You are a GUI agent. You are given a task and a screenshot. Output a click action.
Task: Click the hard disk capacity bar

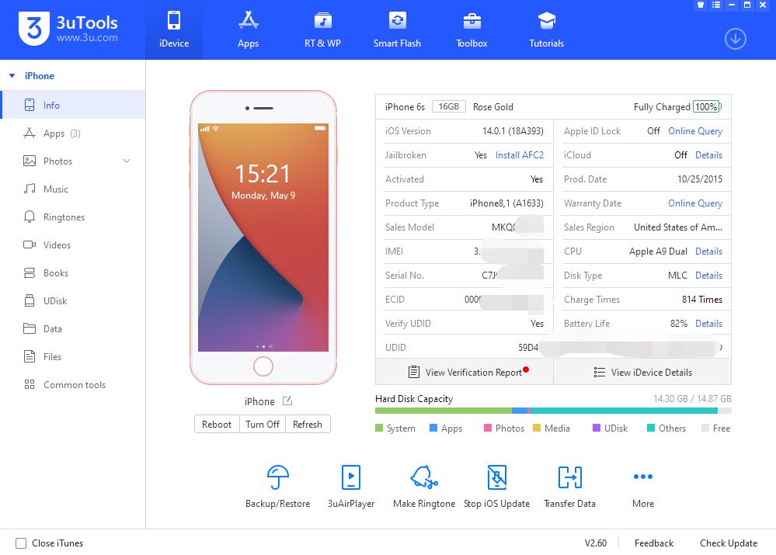pos(553,411)
